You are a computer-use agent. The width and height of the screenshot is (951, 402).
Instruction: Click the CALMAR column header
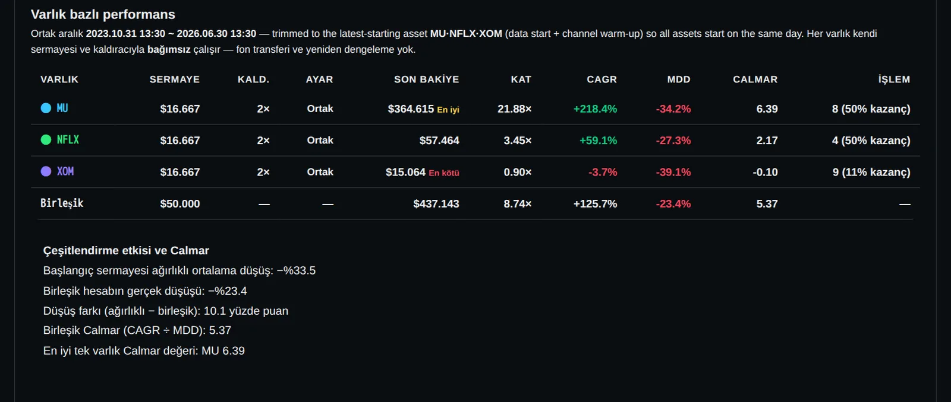755,79
